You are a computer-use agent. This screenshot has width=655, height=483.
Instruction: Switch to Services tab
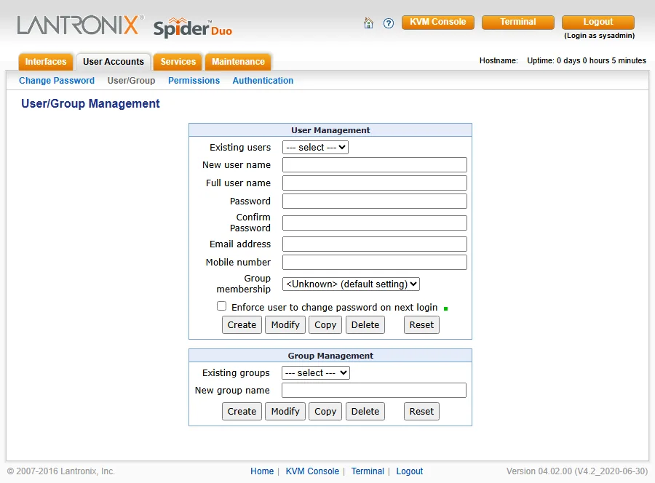click(178, 62)
